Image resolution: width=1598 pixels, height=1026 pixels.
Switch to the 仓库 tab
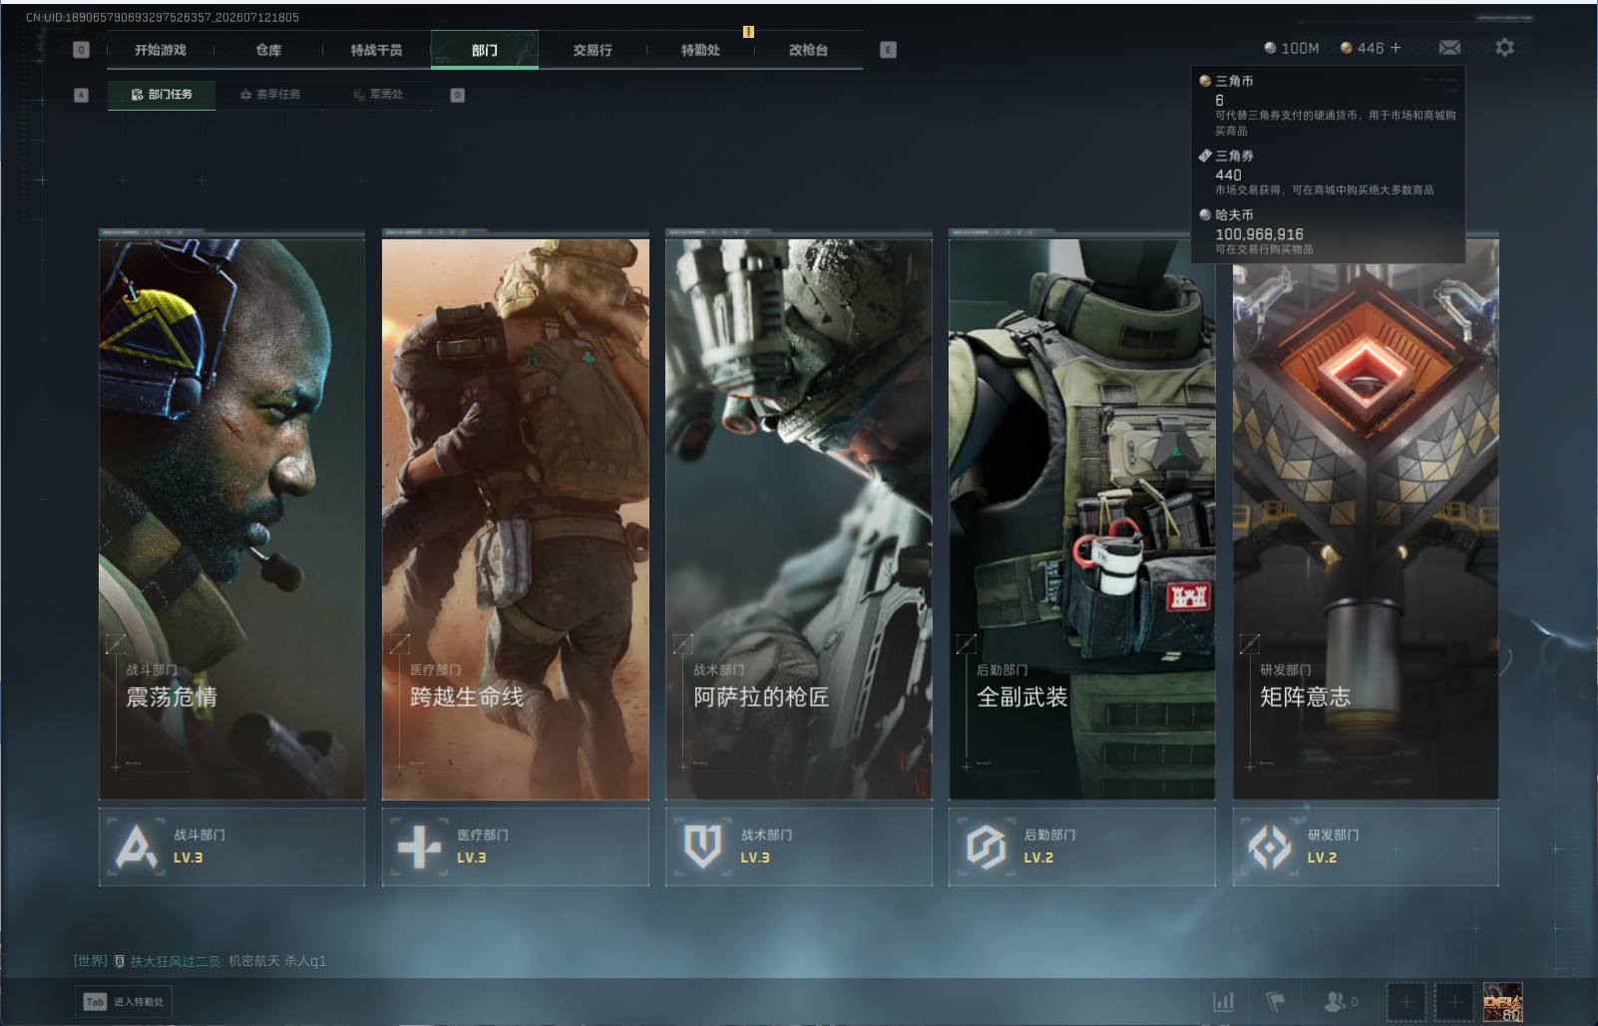(268, 49)
